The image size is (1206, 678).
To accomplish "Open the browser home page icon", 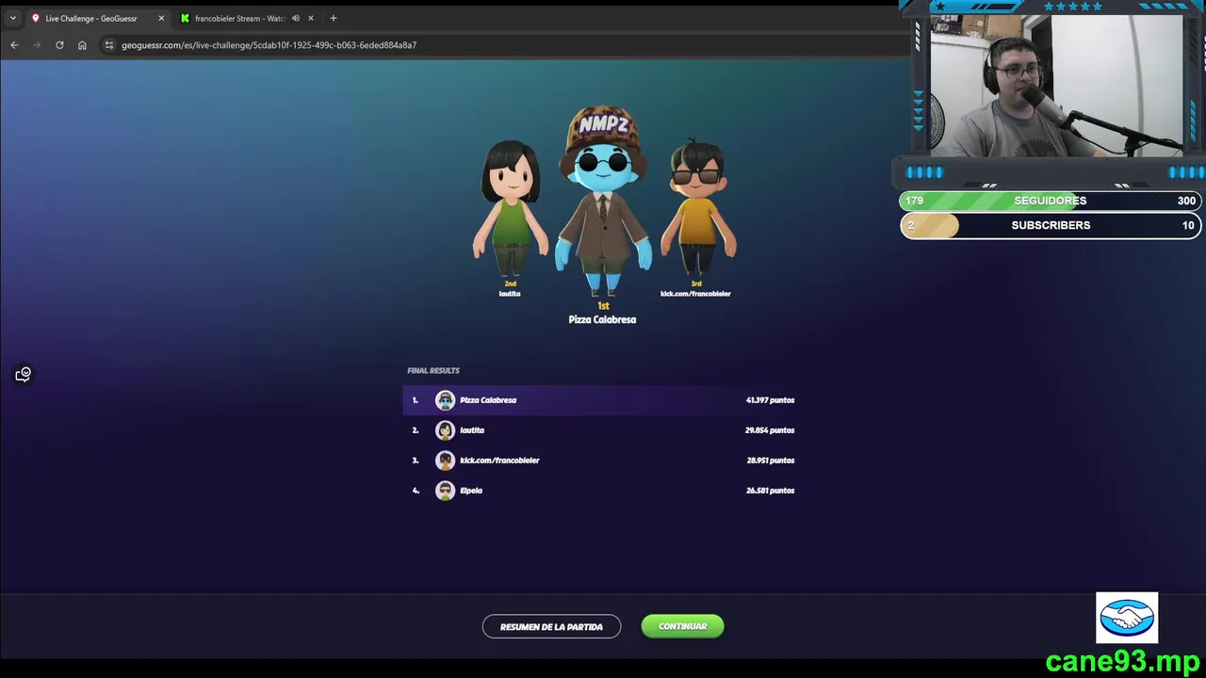I will pyautogui.click(x=82, y=45).
